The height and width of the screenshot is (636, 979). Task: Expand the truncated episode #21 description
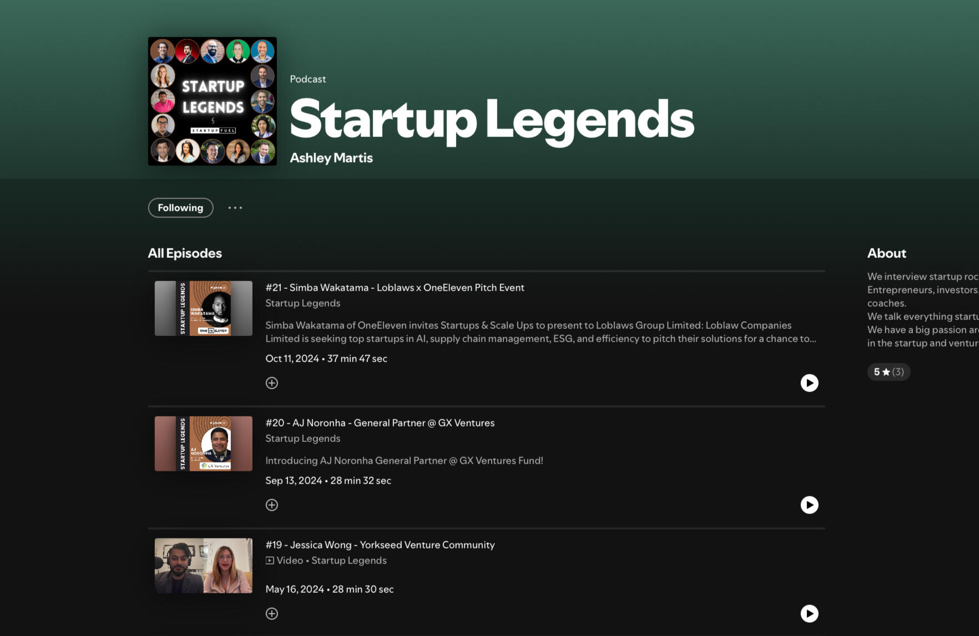tap(540, 332)
